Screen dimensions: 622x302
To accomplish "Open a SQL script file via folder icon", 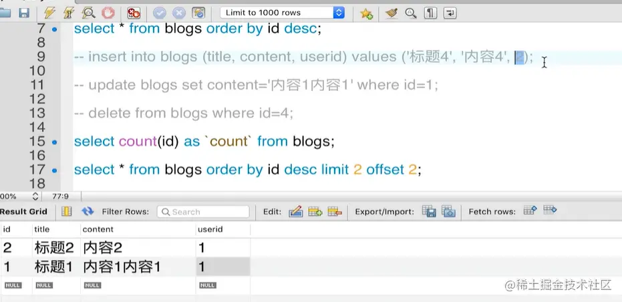I will coord(5,13).
